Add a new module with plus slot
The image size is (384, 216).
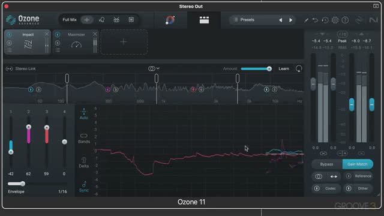point(124,42)
